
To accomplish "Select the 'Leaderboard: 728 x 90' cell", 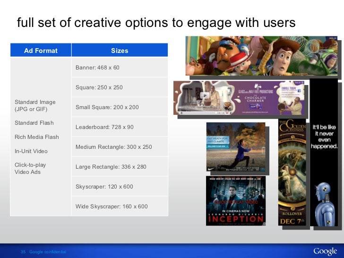I will 120,127.
